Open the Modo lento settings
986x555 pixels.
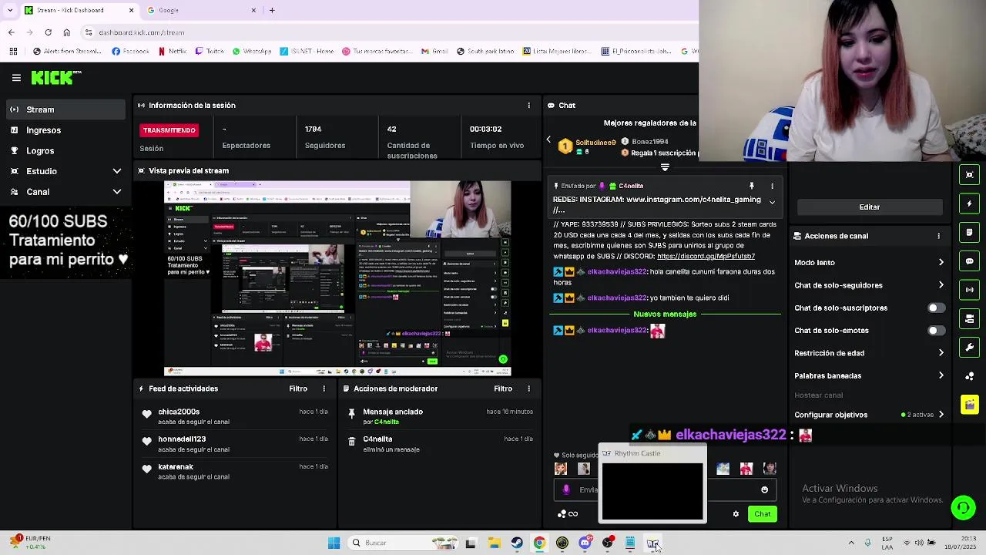(x=869, y=263)
